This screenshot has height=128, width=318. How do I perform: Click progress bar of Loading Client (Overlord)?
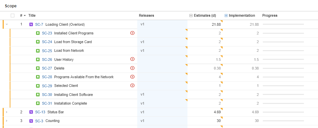[x=283, y=24]
